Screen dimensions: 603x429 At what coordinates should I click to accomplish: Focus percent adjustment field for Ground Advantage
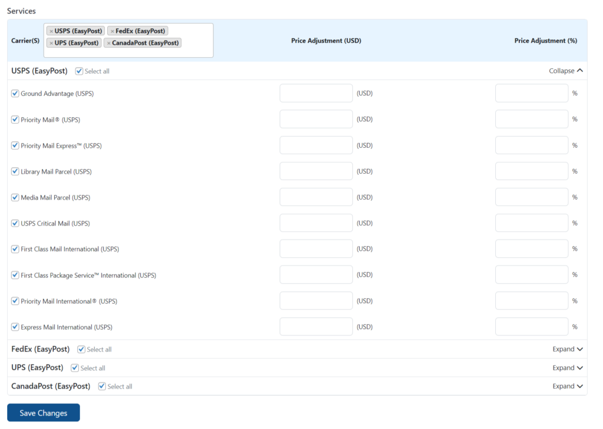(532, 93)
